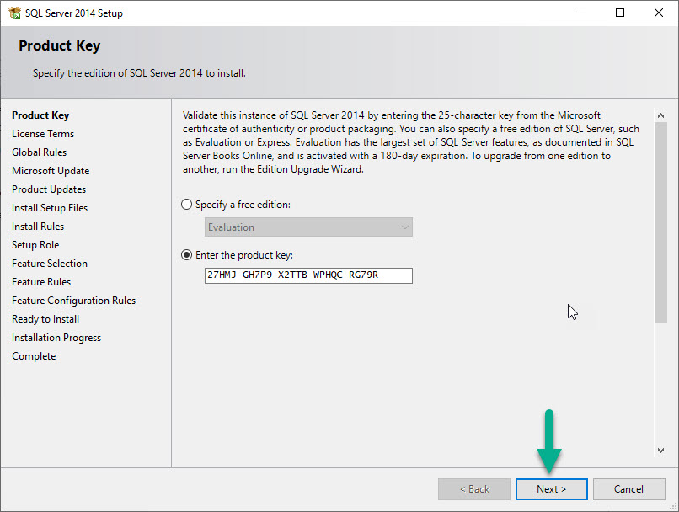Click the vertical scrollbar thumb
The height and width of the screenshot is (512, 679).
coord(660,222)
